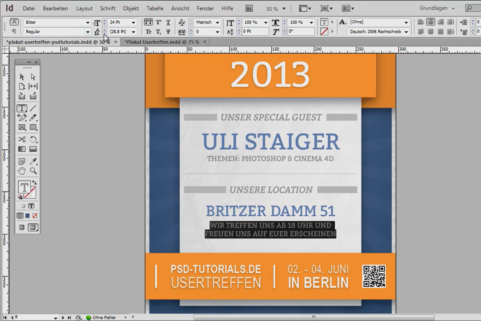Open the View Options dropdown
The height and width of the screenshot is (321, 481).
(x=305, y=8)
